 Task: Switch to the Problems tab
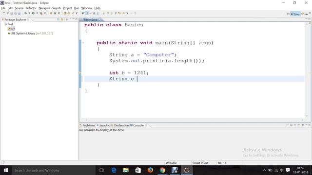(87, 125)
